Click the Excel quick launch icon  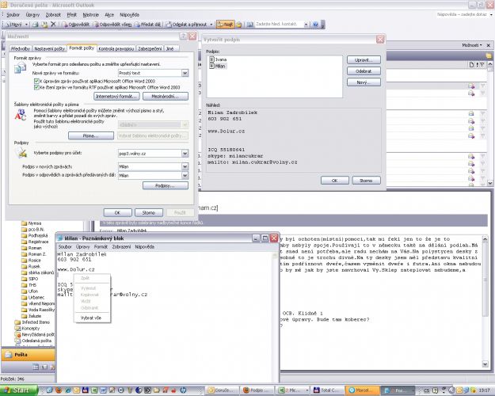[x=94, y=390]
